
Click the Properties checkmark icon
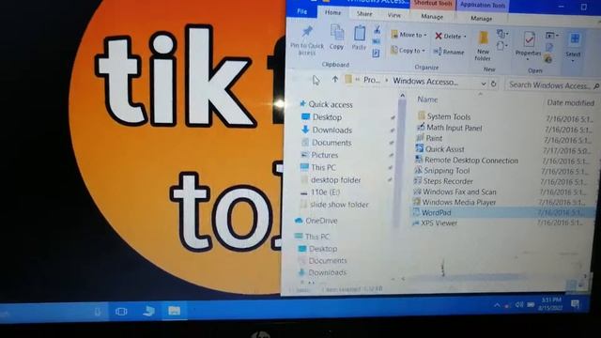point(529,39)
